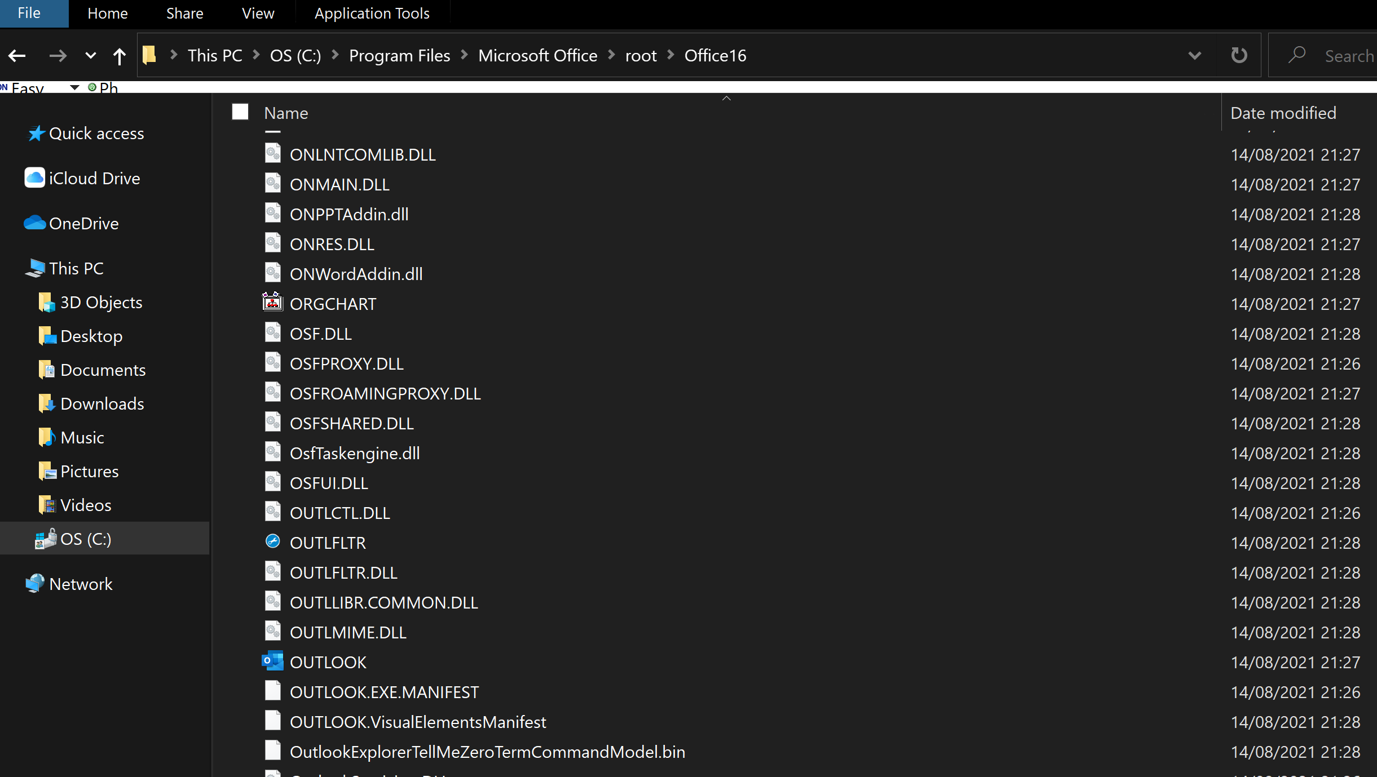Sort by Date modified column header
This screenshot has height=777, width=1377.
[1283, 113]
